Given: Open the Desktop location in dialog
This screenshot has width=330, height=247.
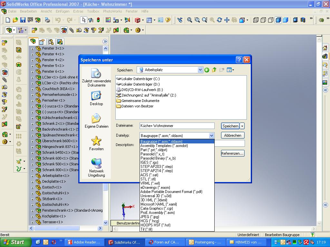Looking at the screenshot, I should (96, 98).
